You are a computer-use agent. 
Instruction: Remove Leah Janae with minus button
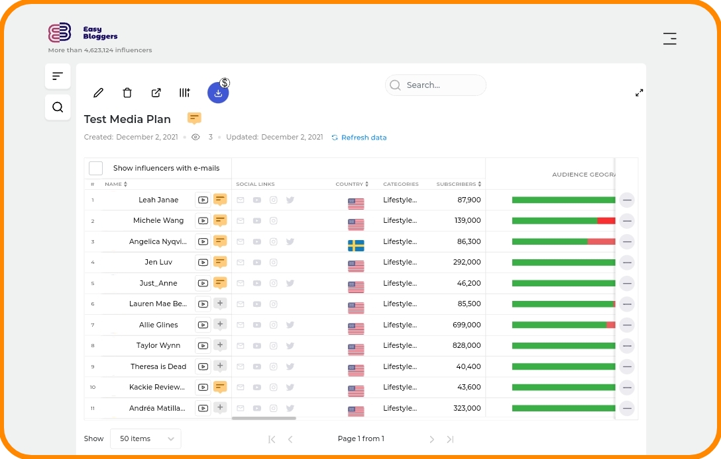click(x=627, y=200)
